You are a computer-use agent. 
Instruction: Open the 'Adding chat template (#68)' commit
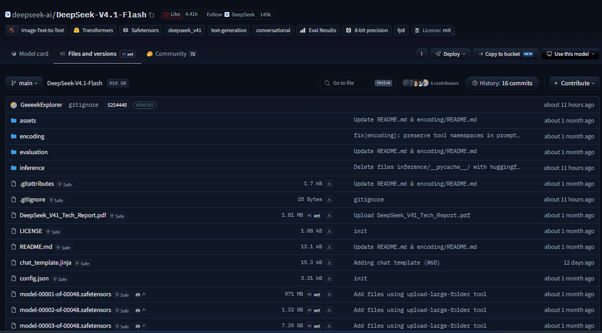[396, 263]
